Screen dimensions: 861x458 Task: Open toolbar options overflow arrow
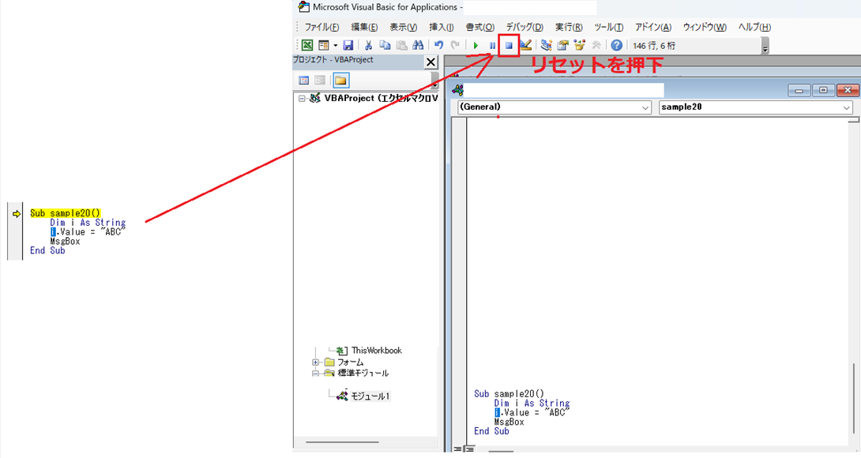click(x=765, y=47)
